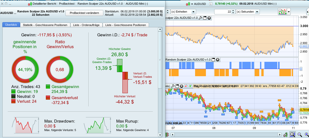Click the timeframe value field showing 22
309x138 pixels.
(x=223, y=12)
